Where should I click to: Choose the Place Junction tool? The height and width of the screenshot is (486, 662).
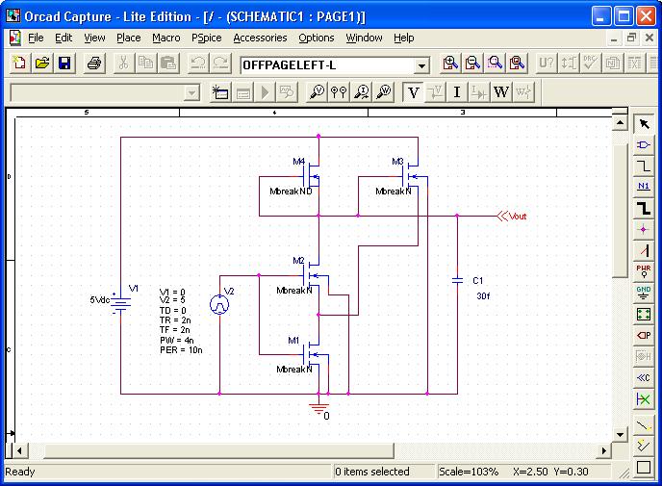644,230
